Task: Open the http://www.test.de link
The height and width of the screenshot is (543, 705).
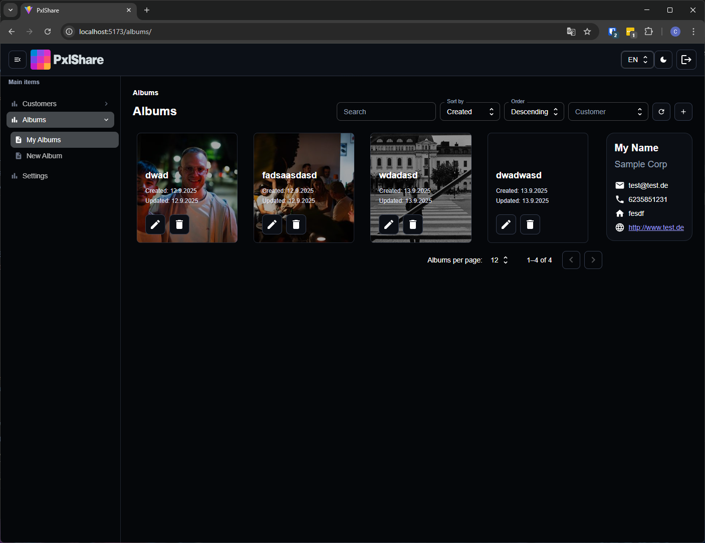Action: click(x=656, y=227)
